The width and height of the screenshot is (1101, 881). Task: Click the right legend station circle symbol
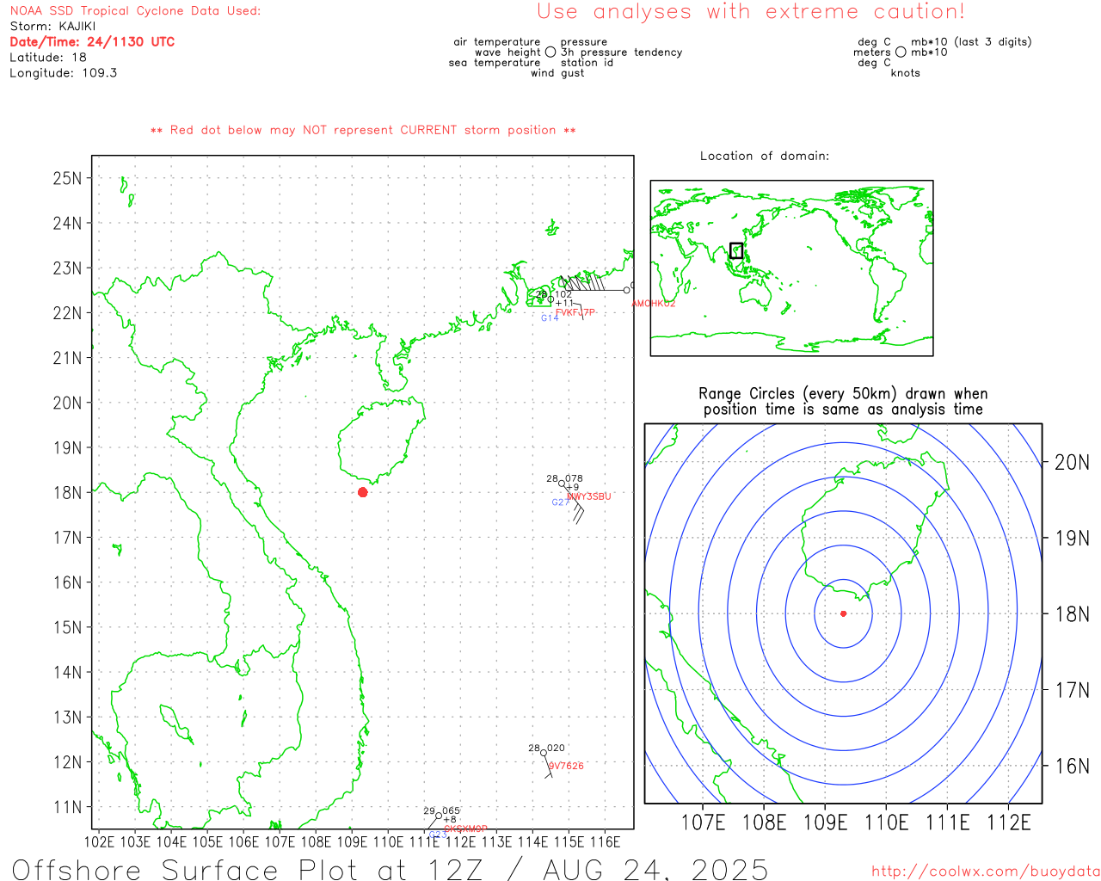click(901, 52)
